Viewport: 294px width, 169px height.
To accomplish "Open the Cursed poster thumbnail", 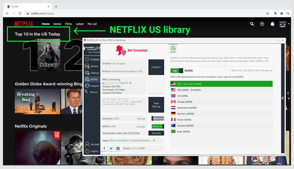I will tap(49, 55).
